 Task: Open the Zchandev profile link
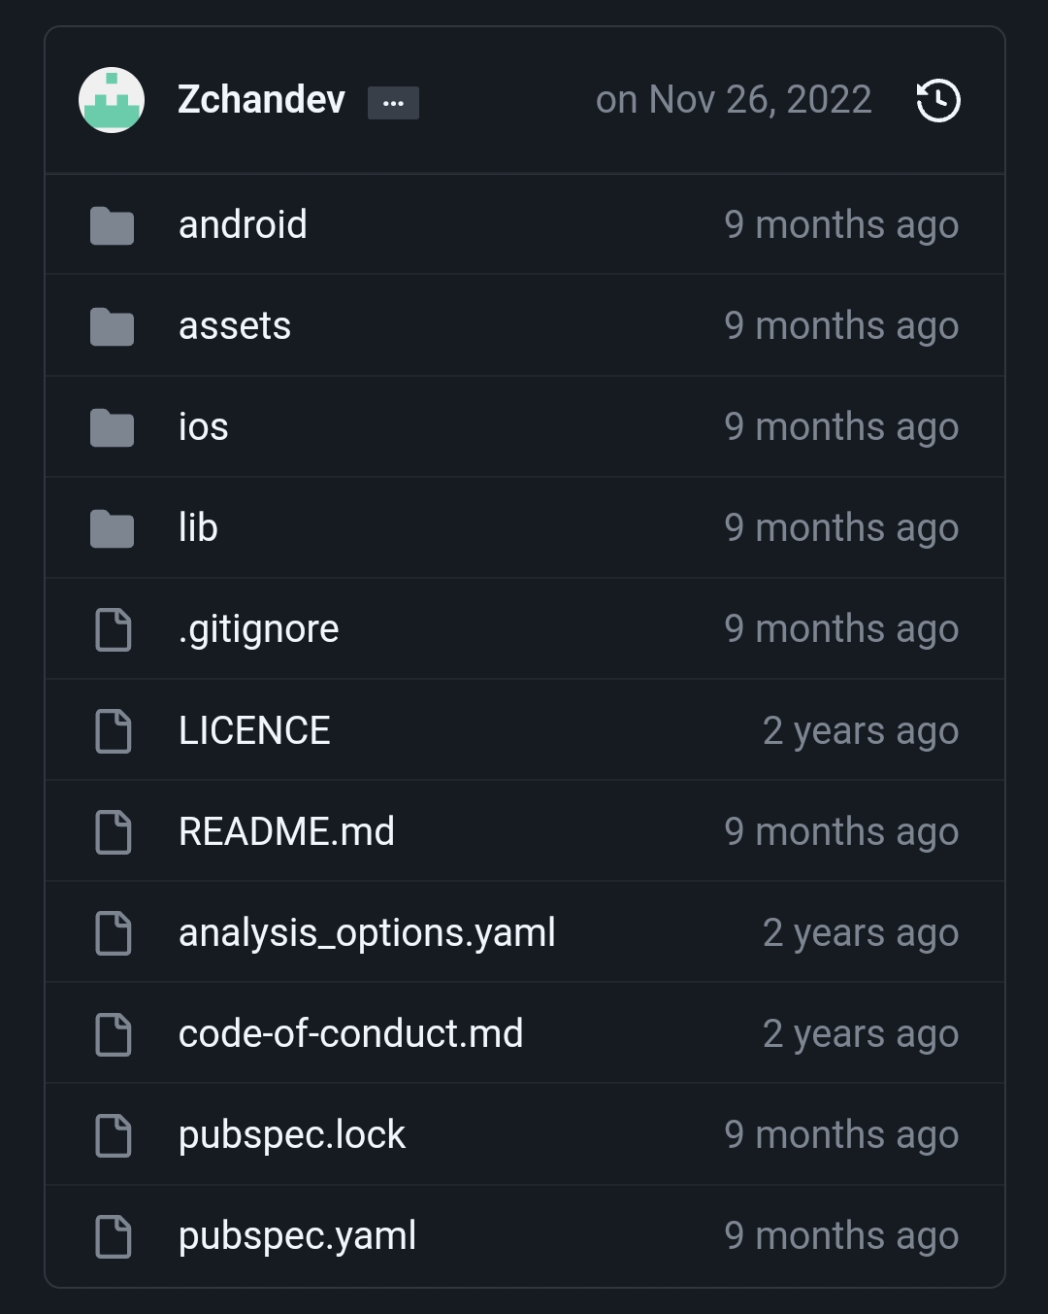pyautogui.click(x=261, y=100)
